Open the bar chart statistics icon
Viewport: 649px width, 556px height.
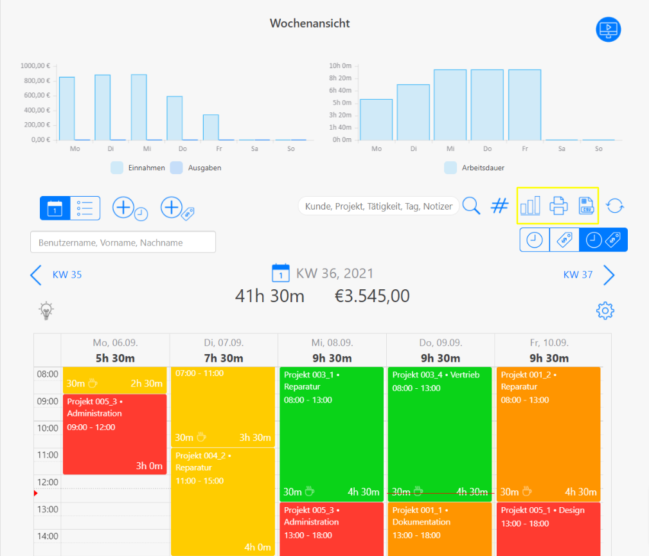click(x=530, y=206)
